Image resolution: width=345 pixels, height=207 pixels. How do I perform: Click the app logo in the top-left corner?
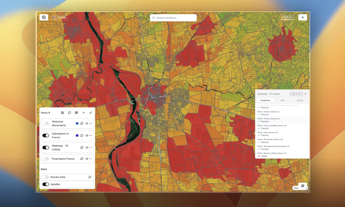click(44, 17)
